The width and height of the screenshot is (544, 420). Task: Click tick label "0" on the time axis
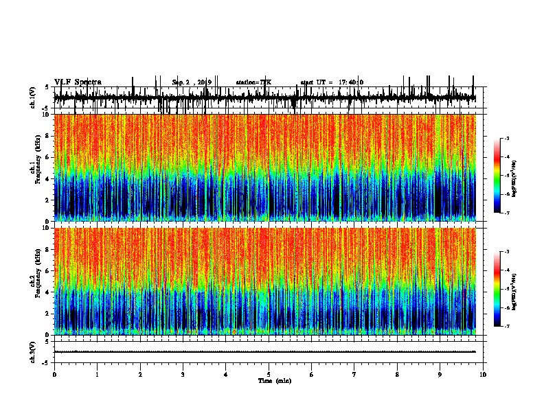click(x=54, y=375)
